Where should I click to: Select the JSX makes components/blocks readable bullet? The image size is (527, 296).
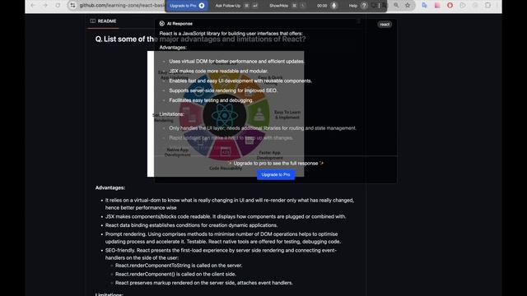(226, 217)
